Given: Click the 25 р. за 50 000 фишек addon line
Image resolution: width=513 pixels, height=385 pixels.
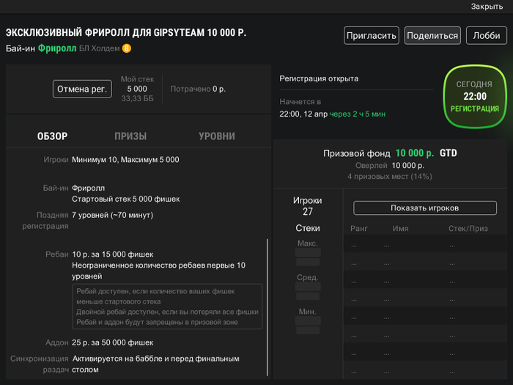Looking at the screenshot, I should pyautogui.click(x=113, y=342).
